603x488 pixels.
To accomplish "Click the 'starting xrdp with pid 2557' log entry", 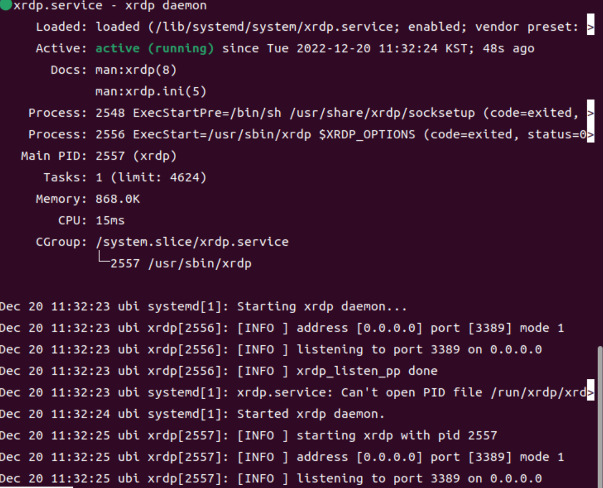I will pos(397,436).
